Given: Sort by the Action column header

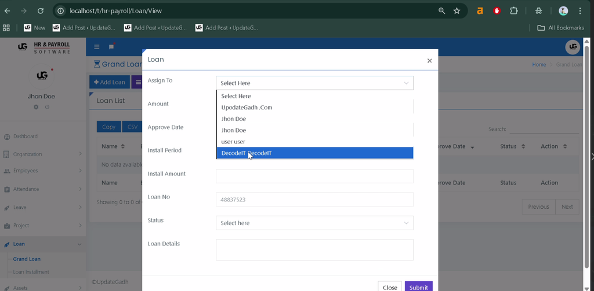Looking at the screenshot, I should coord(553,146).
